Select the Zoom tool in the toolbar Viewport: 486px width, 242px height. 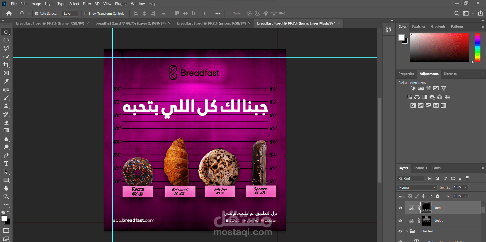[x=6, y=196]
